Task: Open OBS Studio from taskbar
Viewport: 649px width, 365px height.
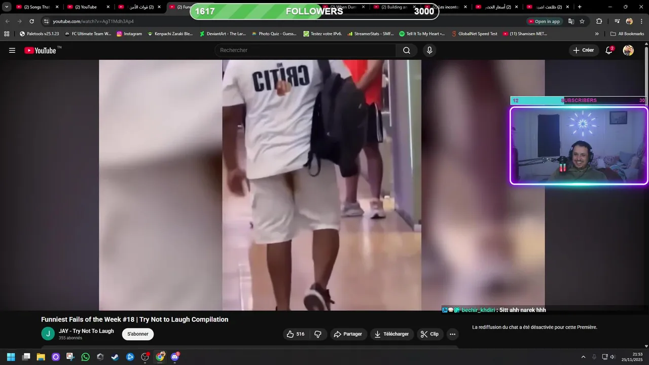Action: 145,357
